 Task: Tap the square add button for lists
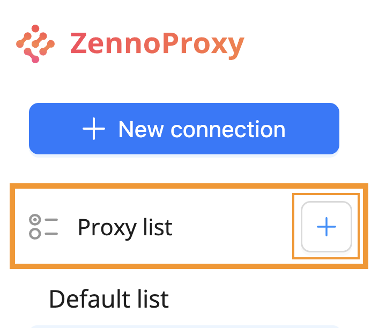[x=326, y=227]
